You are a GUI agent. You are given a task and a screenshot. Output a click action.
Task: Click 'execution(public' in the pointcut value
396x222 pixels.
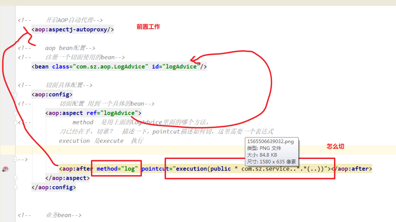203,169
